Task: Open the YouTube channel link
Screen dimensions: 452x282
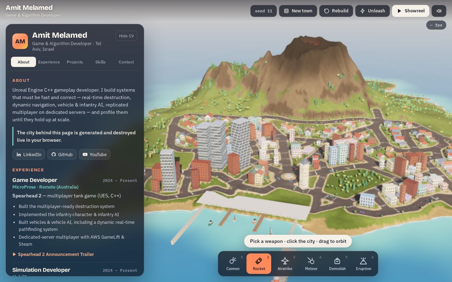Action: coord(95,154)
